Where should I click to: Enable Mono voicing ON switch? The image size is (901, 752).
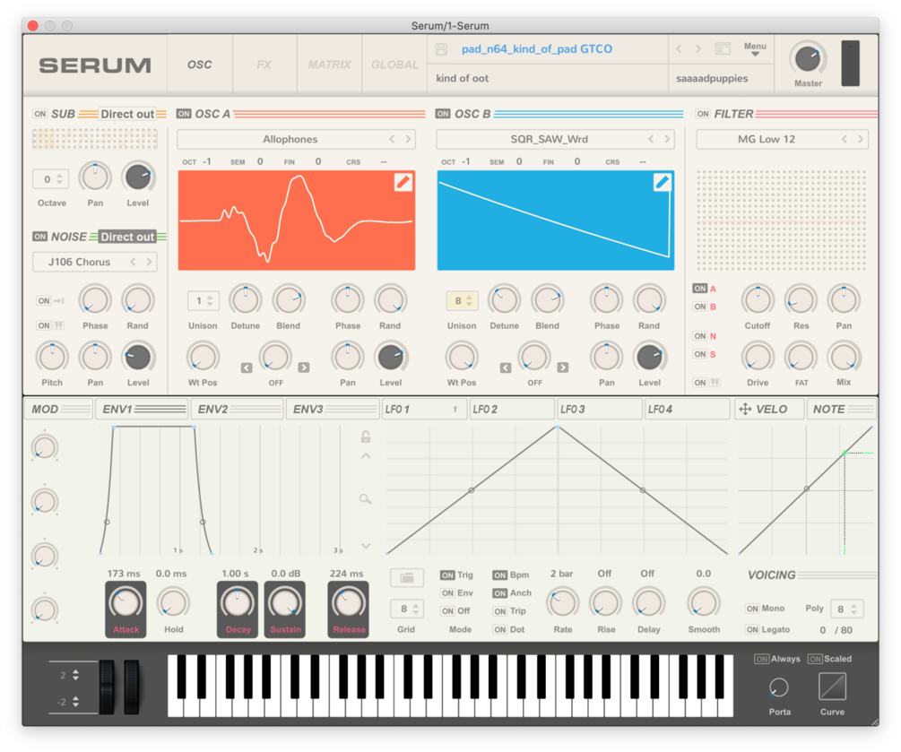coord(752,609)
